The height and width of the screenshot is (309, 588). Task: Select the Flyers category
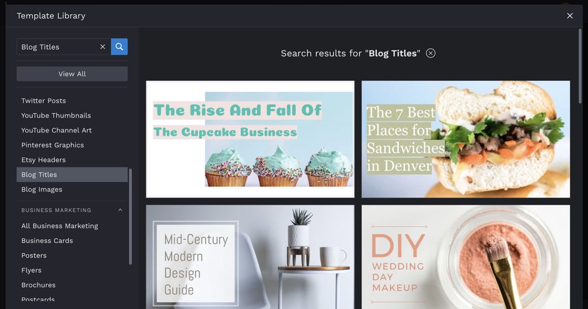(31, 270)
